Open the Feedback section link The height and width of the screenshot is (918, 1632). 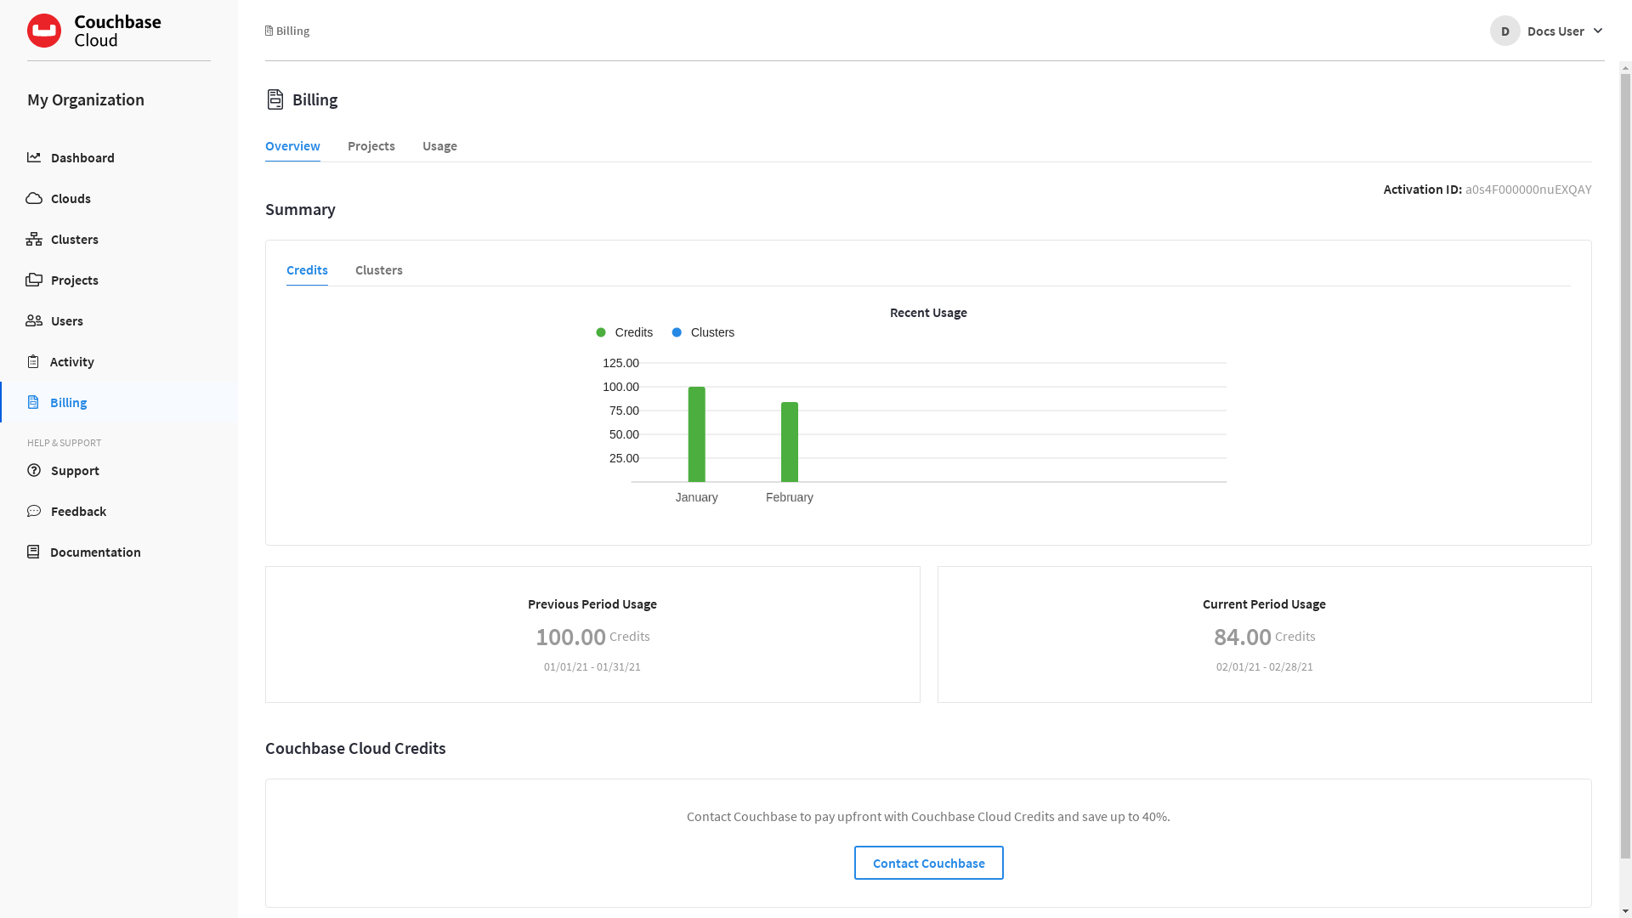[x=77, y=510]
